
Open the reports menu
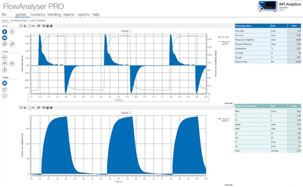click(x=69, y=14)
